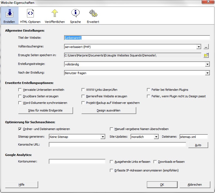Click into the Kontonummer input field

coord(77,162)
